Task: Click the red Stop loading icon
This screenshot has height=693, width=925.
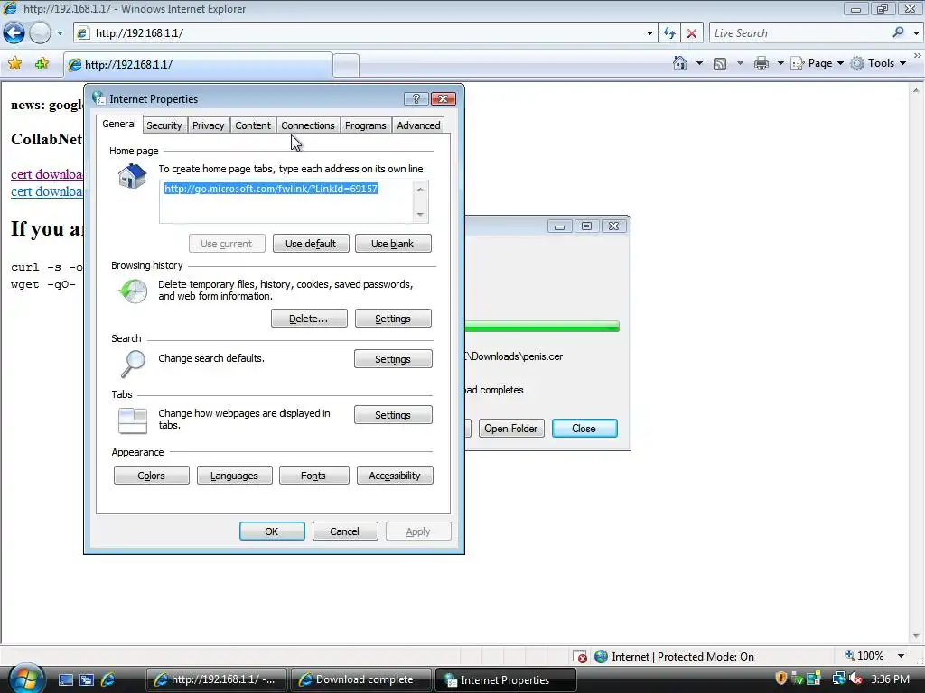Action: (x=691, y=33)
